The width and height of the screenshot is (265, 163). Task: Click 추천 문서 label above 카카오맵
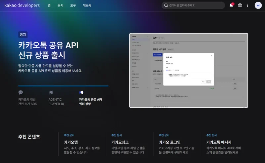coord(69,135)
